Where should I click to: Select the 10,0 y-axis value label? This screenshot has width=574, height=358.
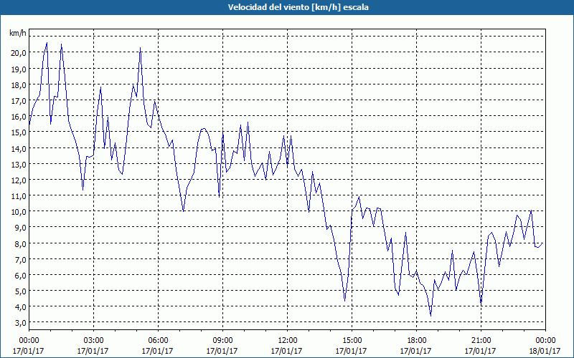[19, 211]
